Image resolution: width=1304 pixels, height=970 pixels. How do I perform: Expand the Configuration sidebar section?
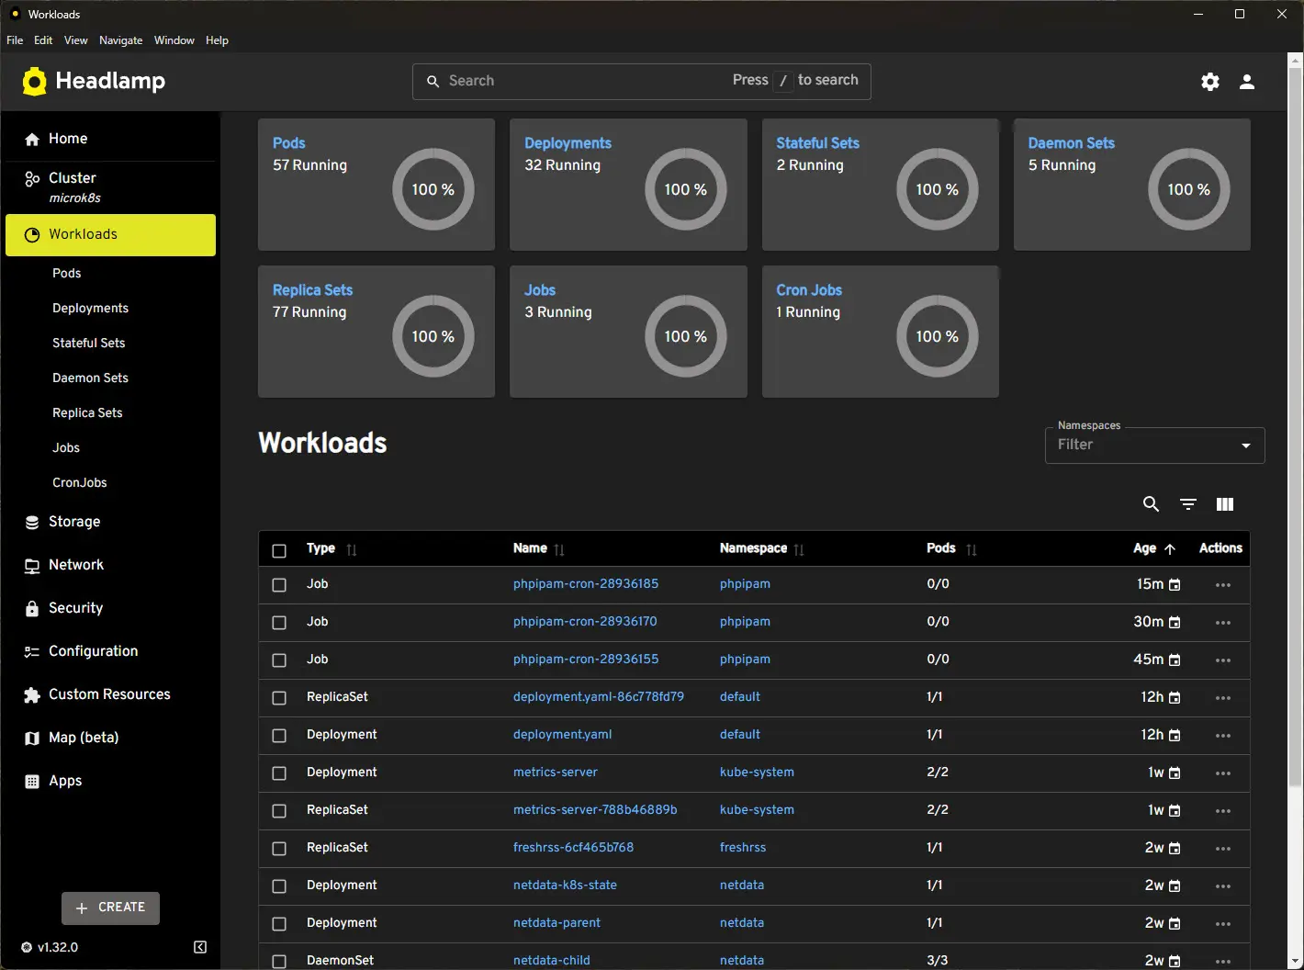pos(93,651)
